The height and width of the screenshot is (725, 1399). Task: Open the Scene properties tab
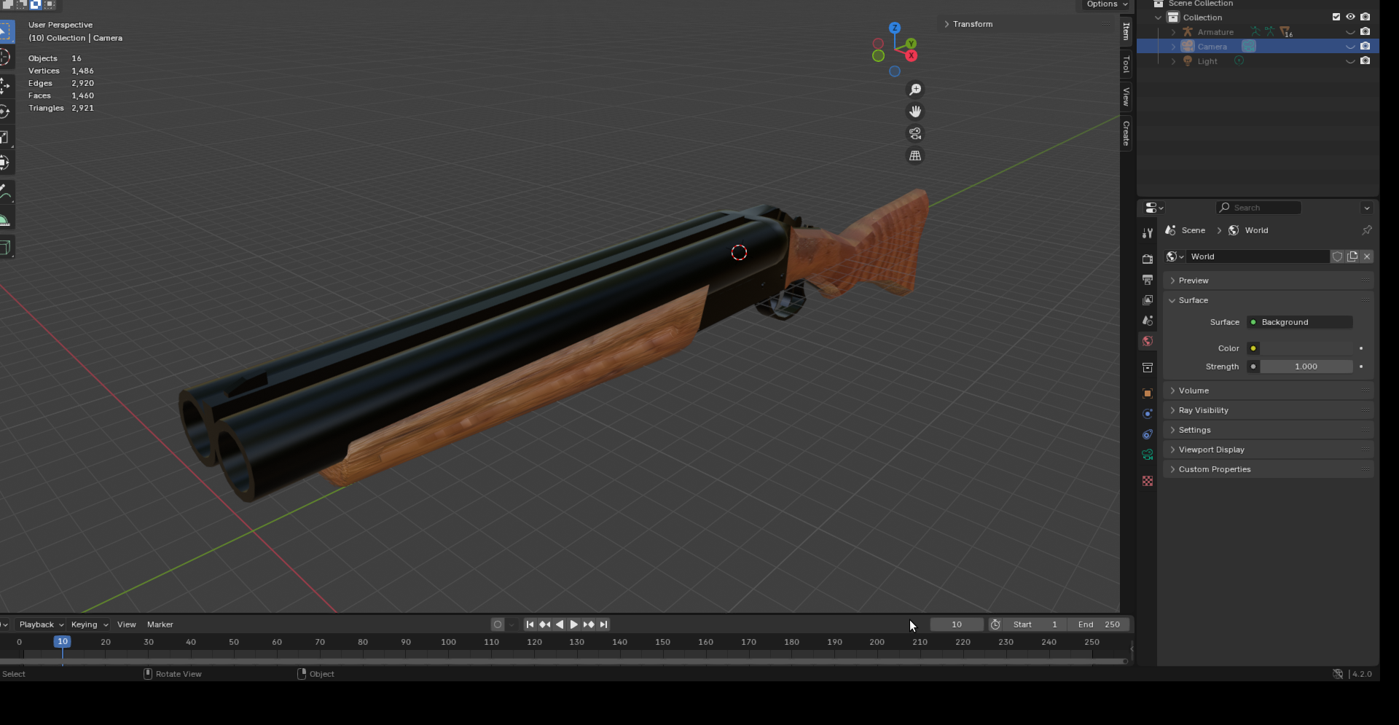point(1148,321)
